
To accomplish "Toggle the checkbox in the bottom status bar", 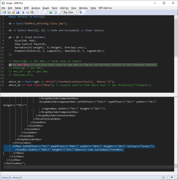I will (169, 177).
